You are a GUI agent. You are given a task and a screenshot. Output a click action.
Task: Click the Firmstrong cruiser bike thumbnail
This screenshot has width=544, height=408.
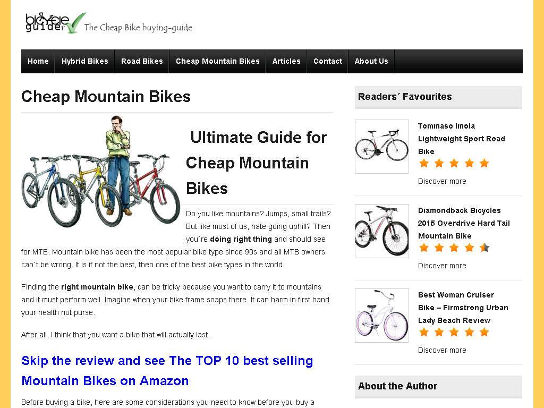coord(382,316)
